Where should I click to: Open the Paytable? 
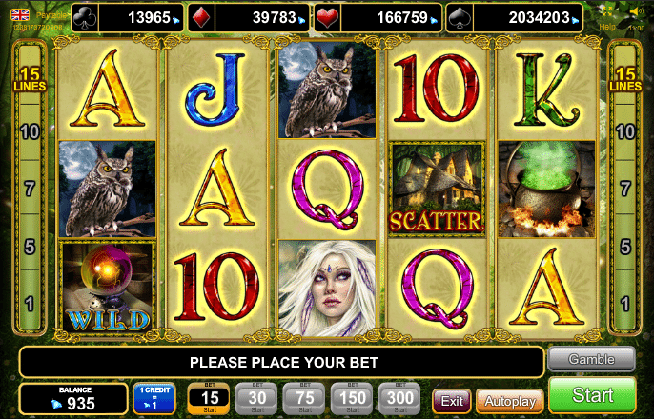pyautogui.click(x=51, y=15)
